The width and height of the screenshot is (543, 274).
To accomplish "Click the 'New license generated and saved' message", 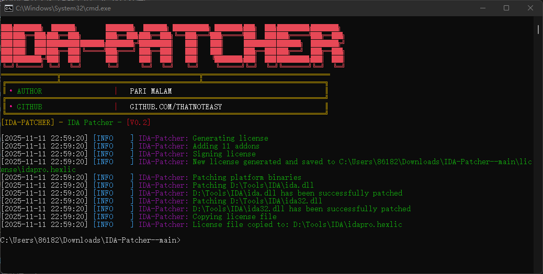I will (x=362, y=162).
